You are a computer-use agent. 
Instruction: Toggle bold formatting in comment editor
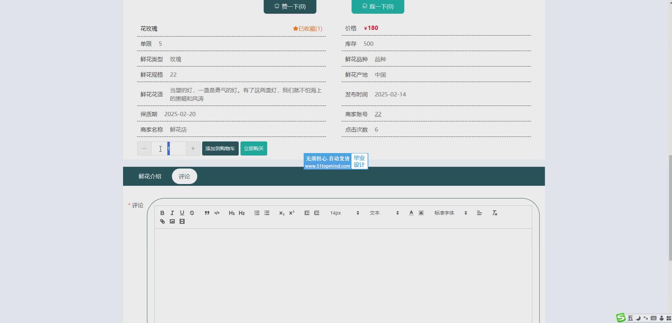pyautogui.click(x=162, y=213)
